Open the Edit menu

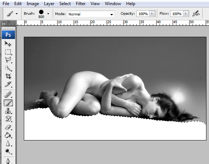18,4
